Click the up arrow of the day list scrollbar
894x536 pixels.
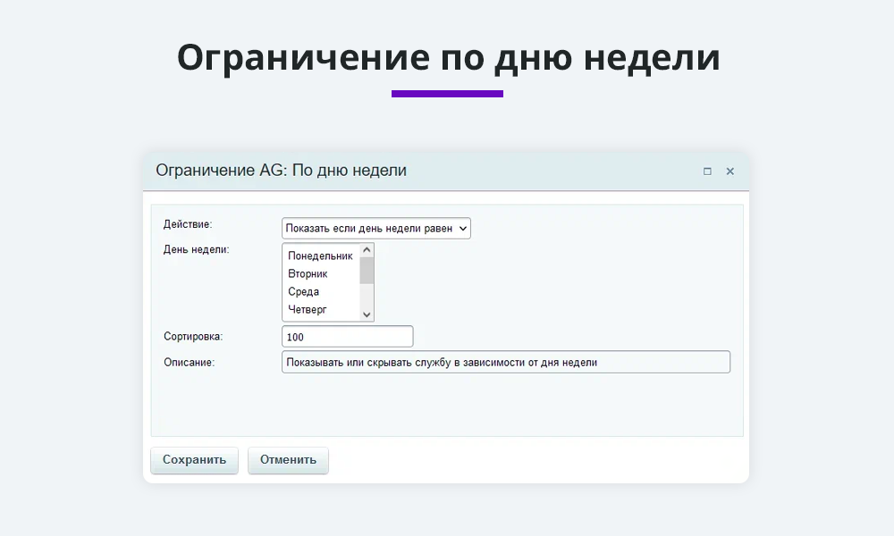click(x=367, y=251)
